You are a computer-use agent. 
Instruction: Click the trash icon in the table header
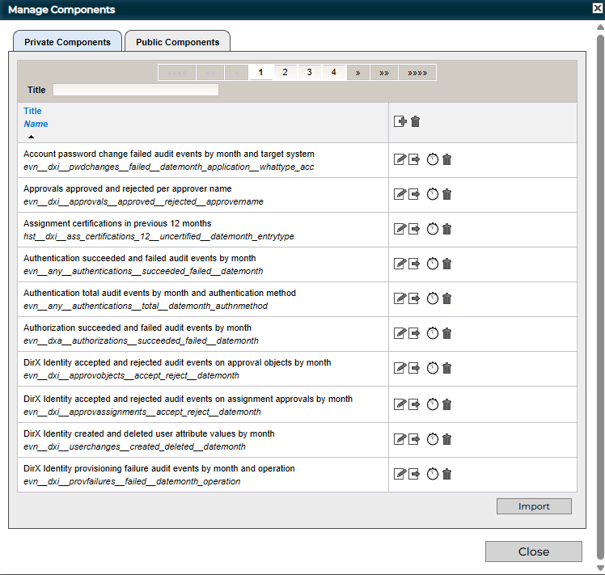click(416, 121)
